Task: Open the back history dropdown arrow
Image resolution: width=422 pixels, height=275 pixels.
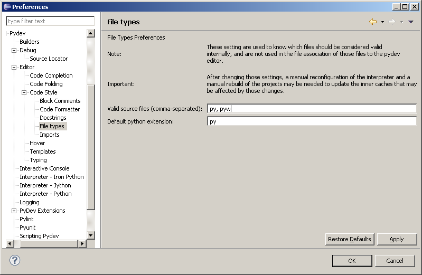Action: pos(382,22)
